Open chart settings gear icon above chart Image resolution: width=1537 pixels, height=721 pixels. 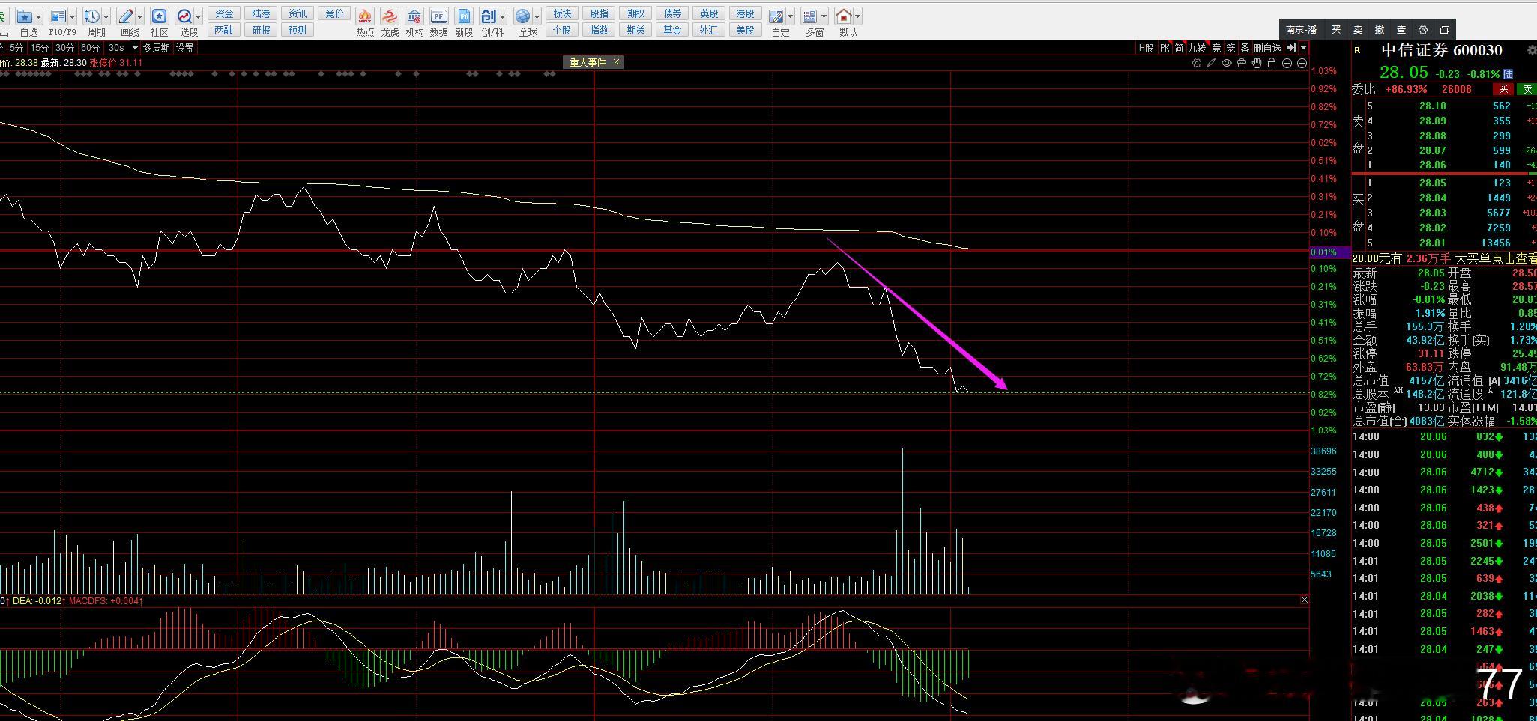pos(1197,63)
